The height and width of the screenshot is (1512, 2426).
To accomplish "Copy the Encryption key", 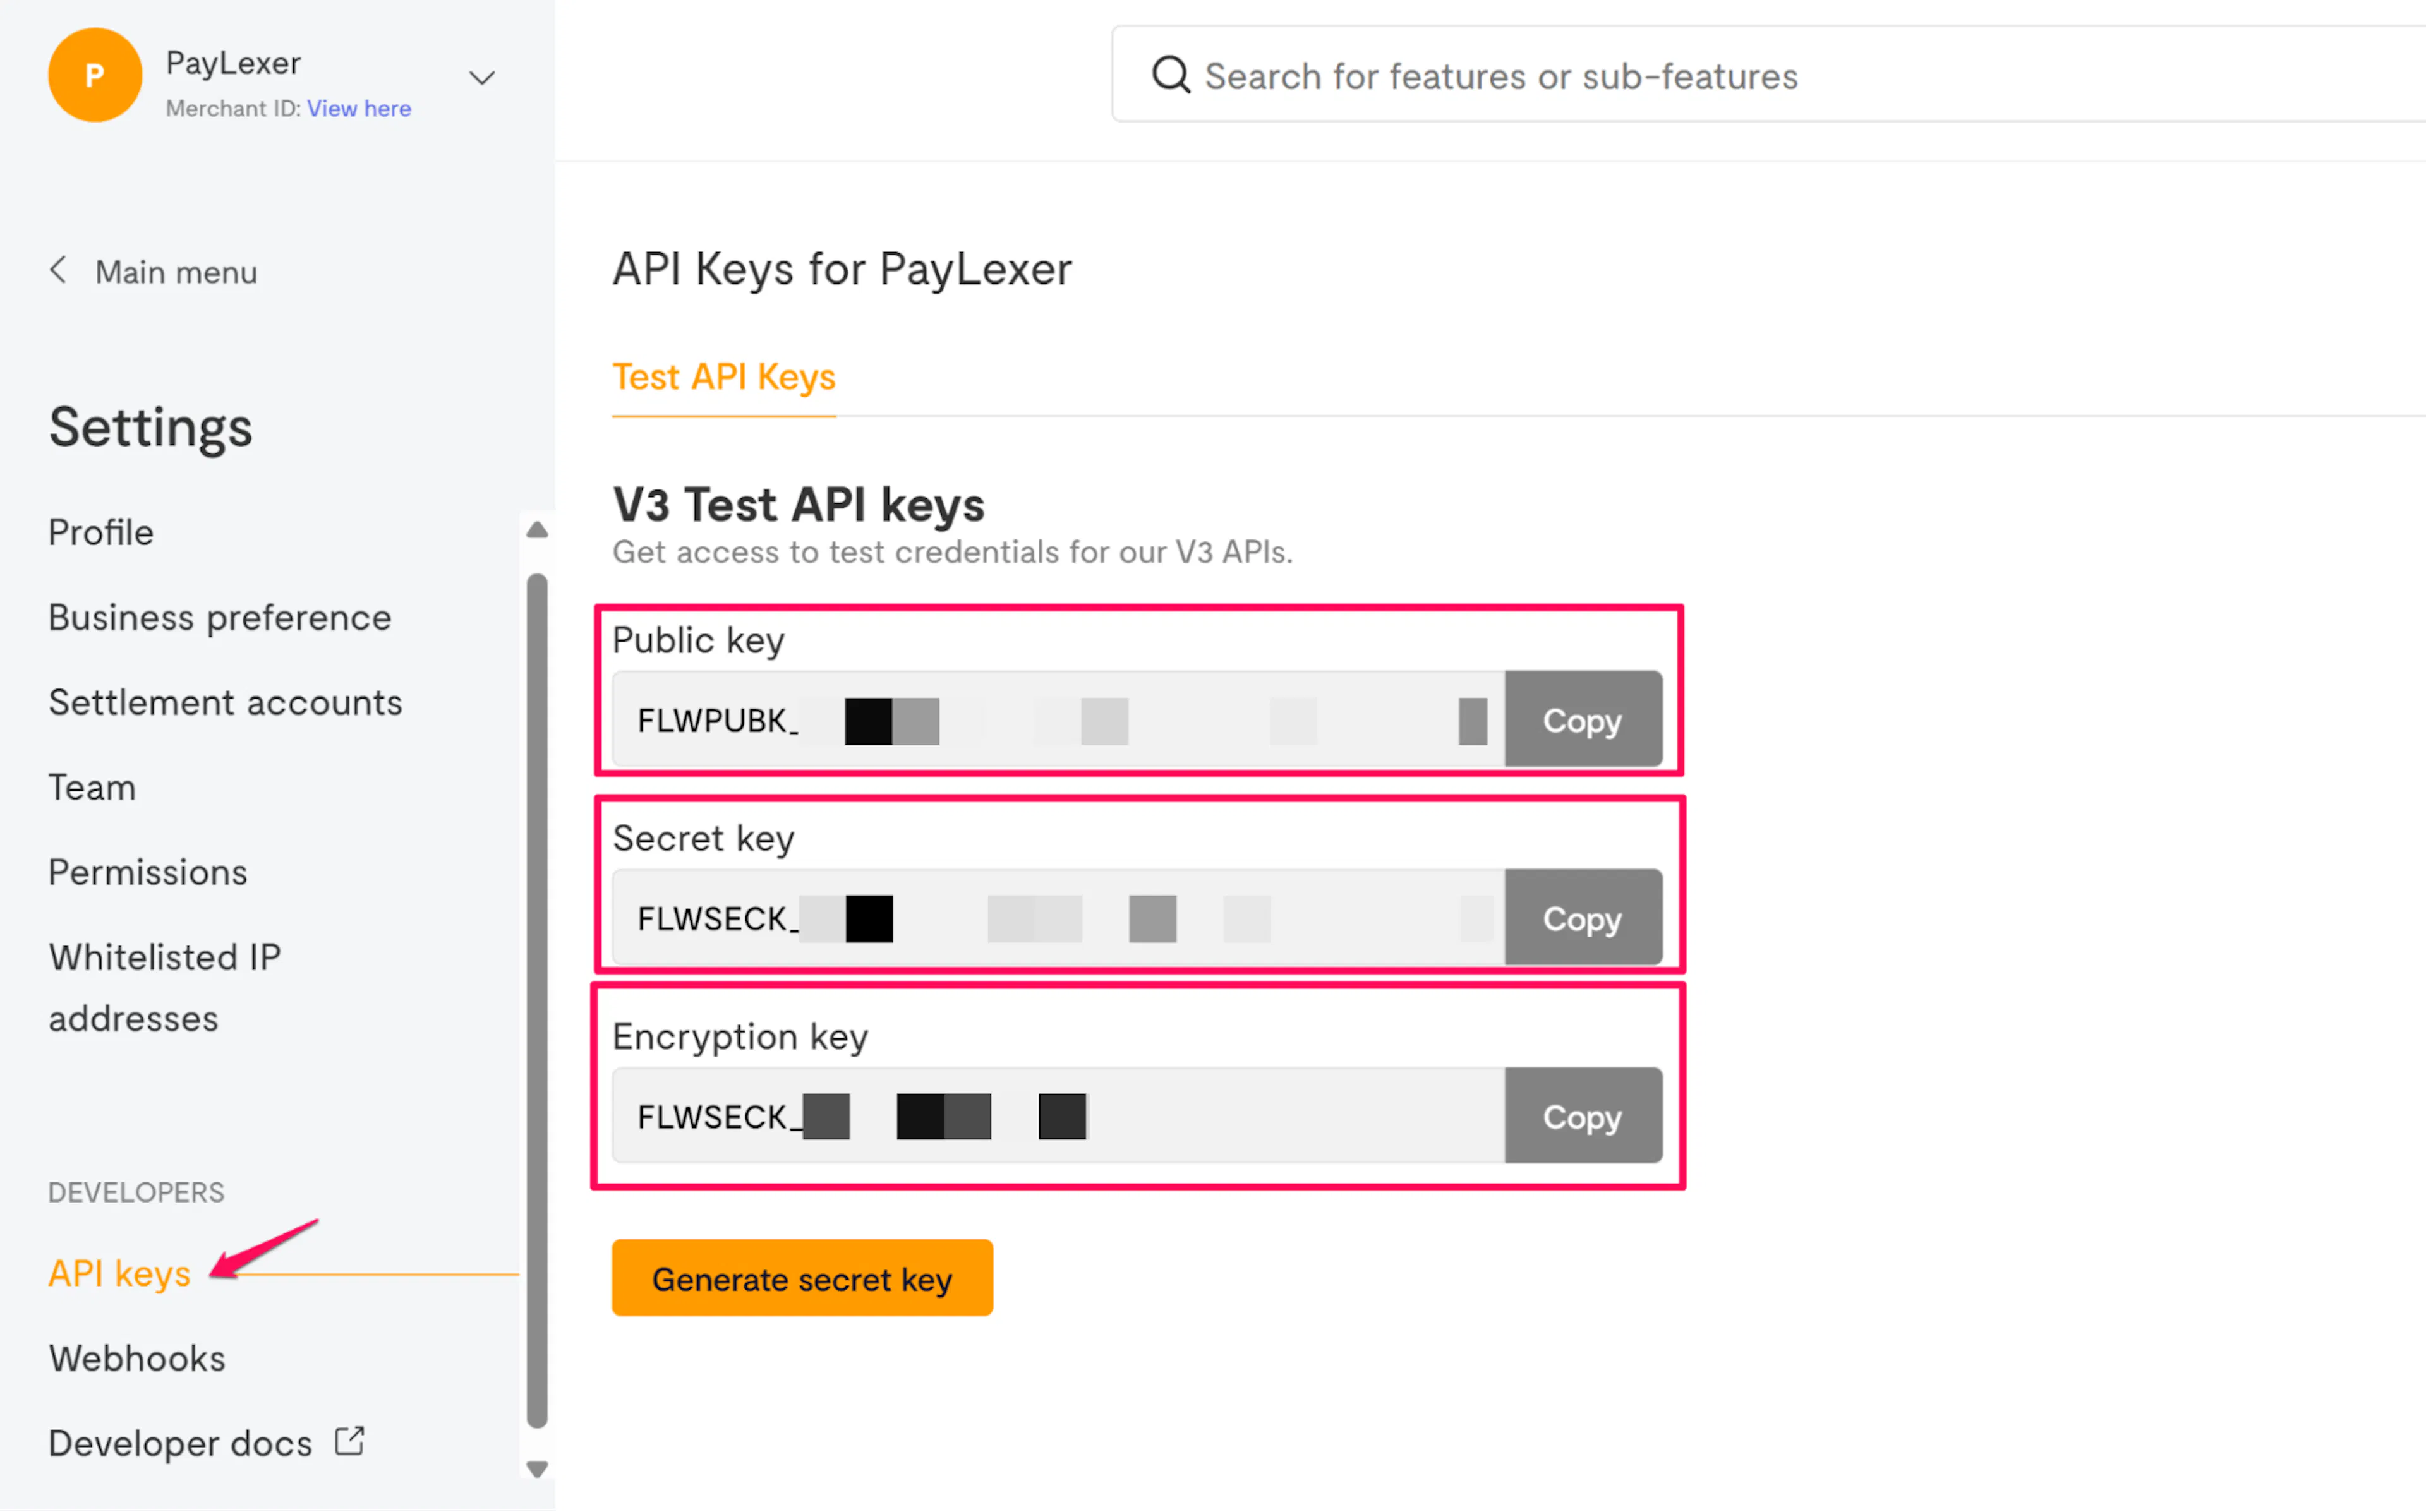I will tap(1582, 1116).
